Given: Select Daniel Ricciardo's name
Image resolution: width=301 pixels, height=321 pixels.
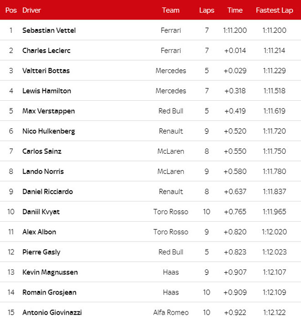Looking at the screenshot, I should coord(47,192).
